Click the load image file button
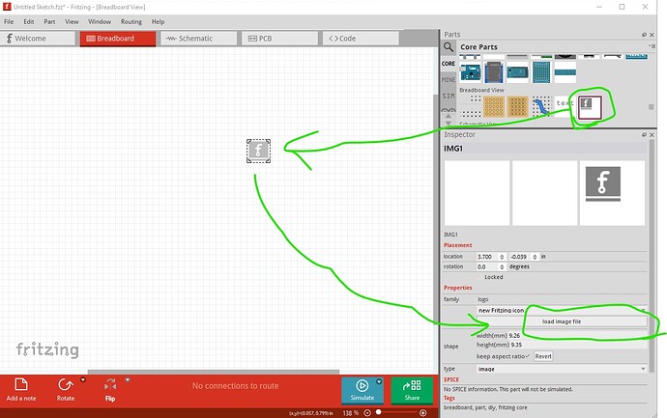The width and height of the screenshot is (667, 418). (x=562, y=321)
